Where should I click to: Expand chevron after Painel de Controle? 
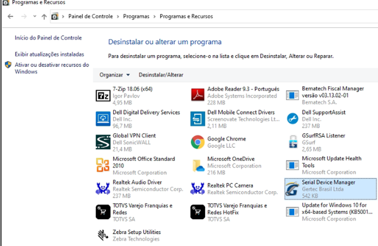click(118, 17)
